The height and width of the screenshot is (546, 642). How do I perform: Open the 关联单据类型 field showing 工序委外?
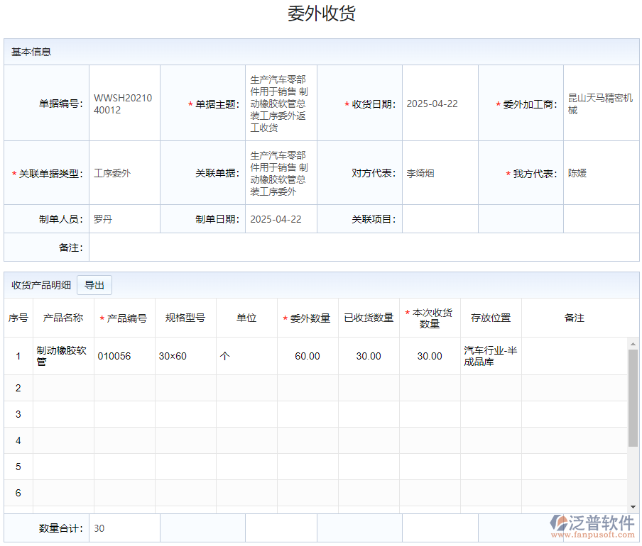pos(124,174)
